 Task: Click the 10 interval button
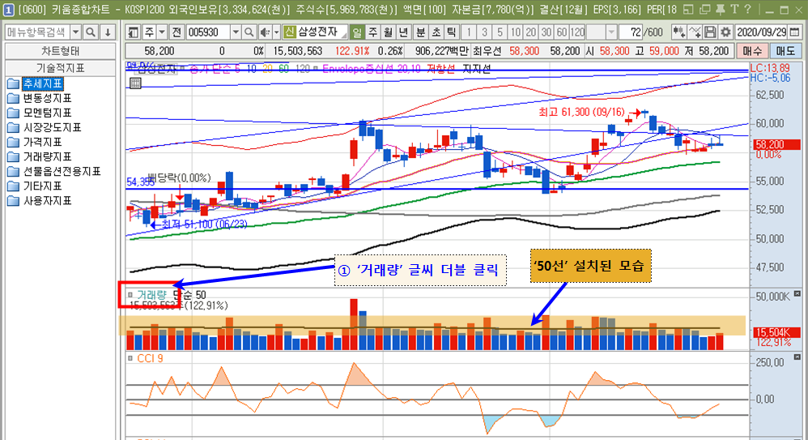[x=515, y=32]
